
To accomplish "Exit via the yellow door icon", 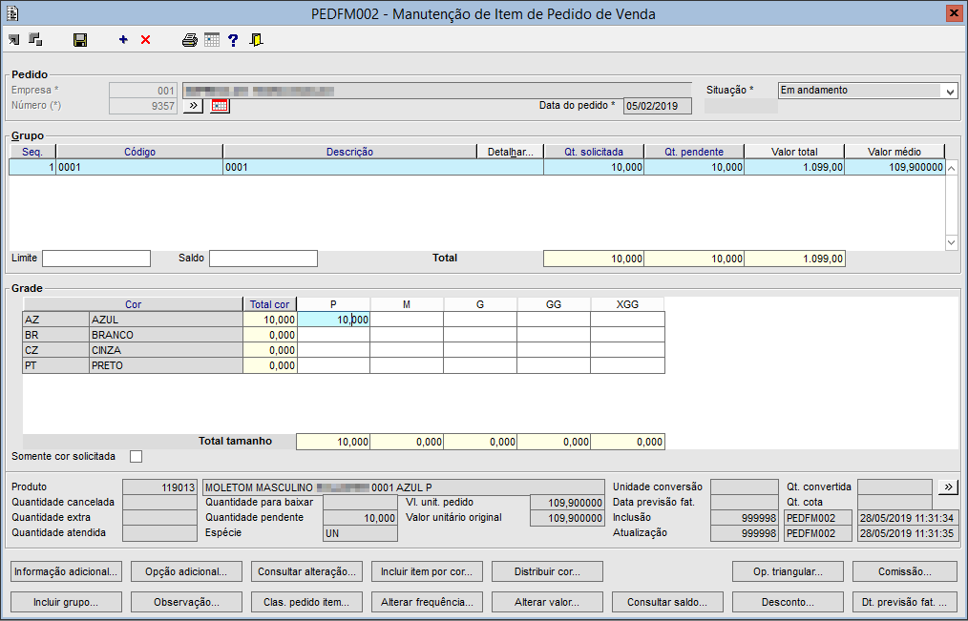I will [x=256, y=40].
